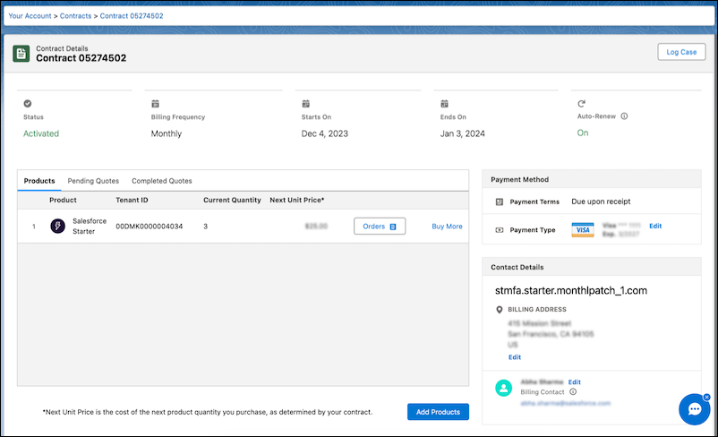Click the Payment Method panel header

pos(591,180)
